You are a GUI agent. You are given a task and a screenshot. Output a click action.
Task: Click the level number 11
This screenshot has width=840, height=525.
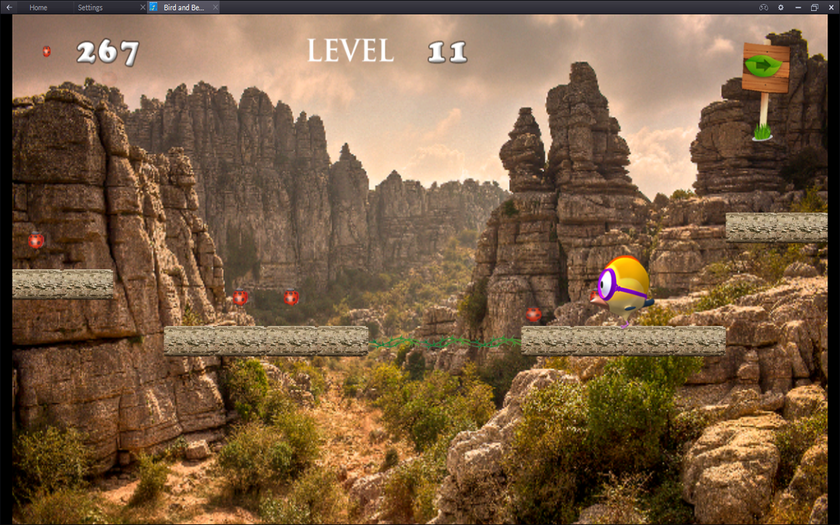(448, 52)
